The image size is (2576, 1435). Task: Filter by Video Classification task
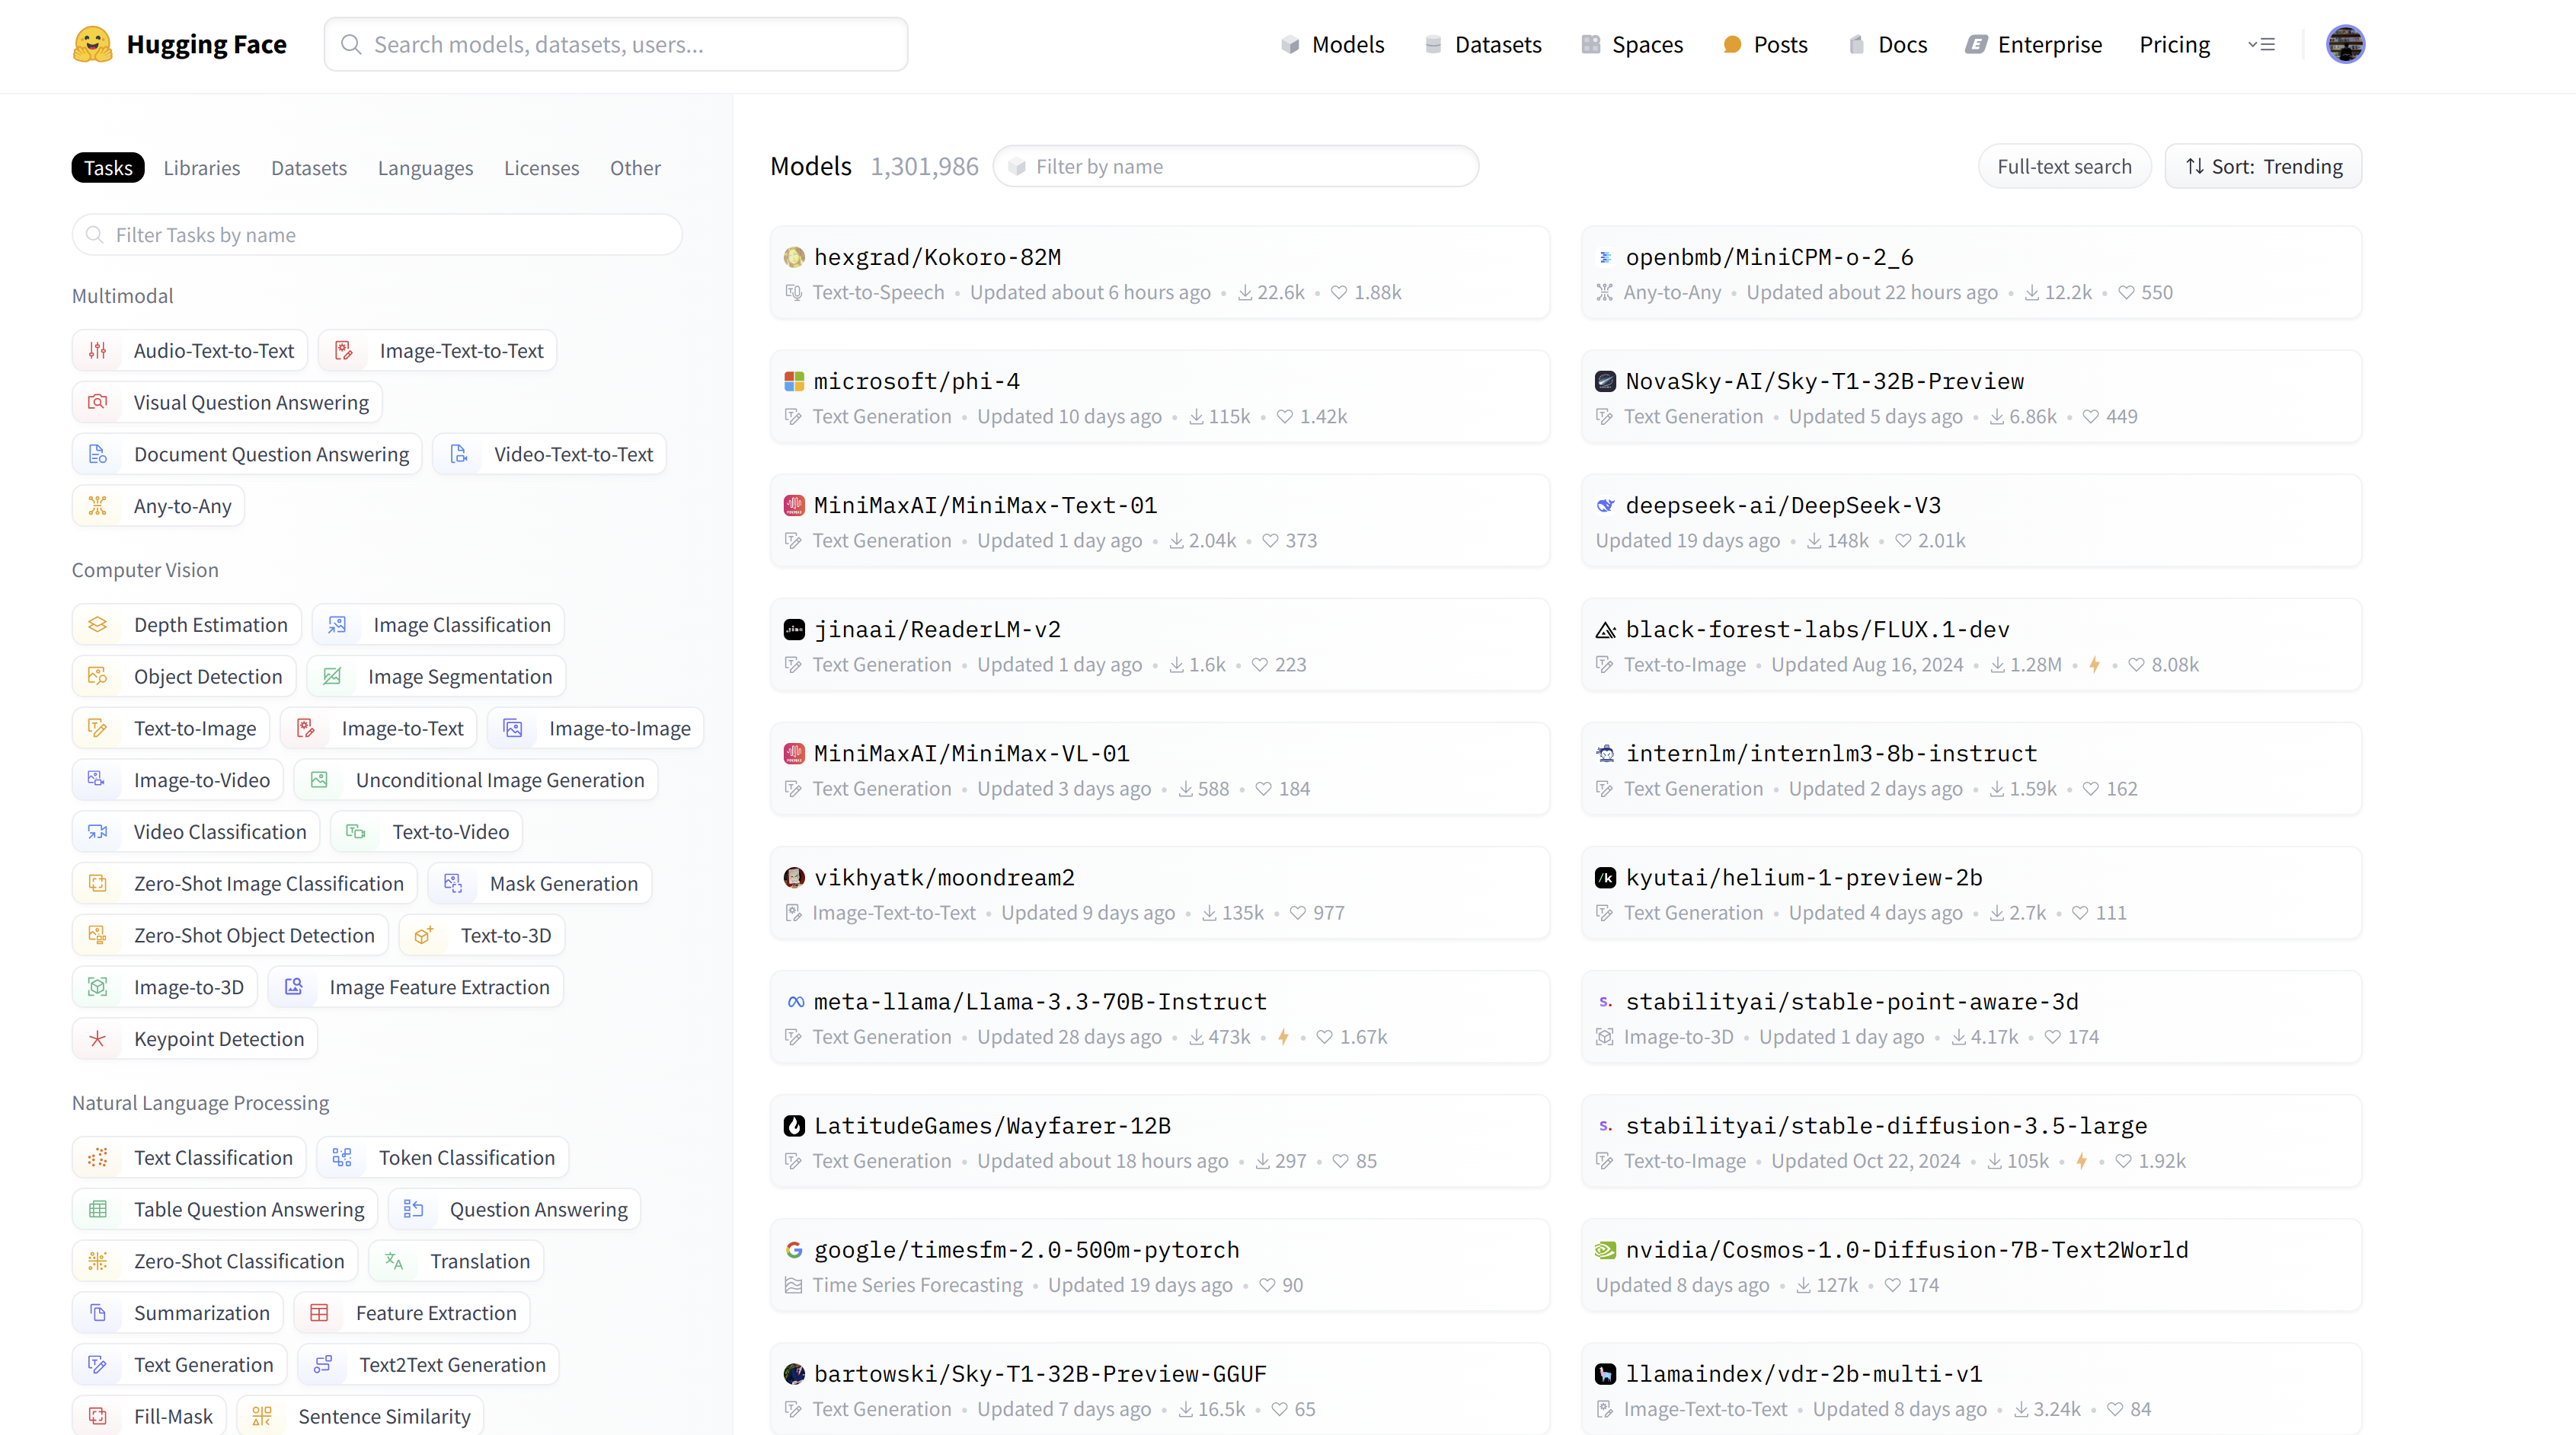click(x=196, y=831)
